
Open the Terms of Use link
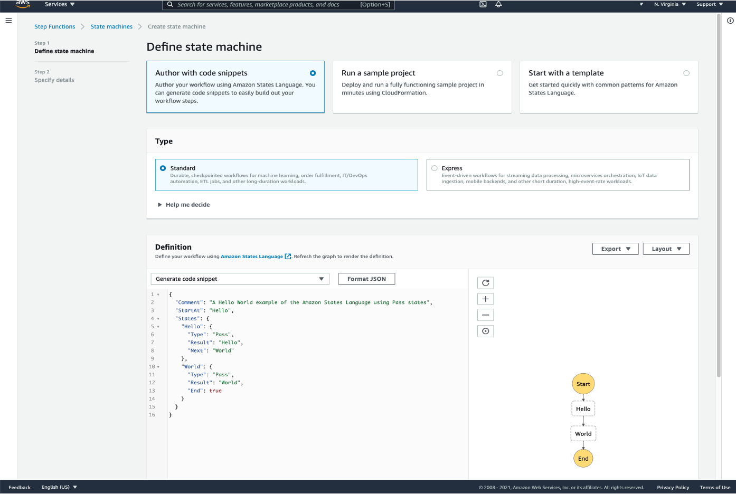coord(715,487)
